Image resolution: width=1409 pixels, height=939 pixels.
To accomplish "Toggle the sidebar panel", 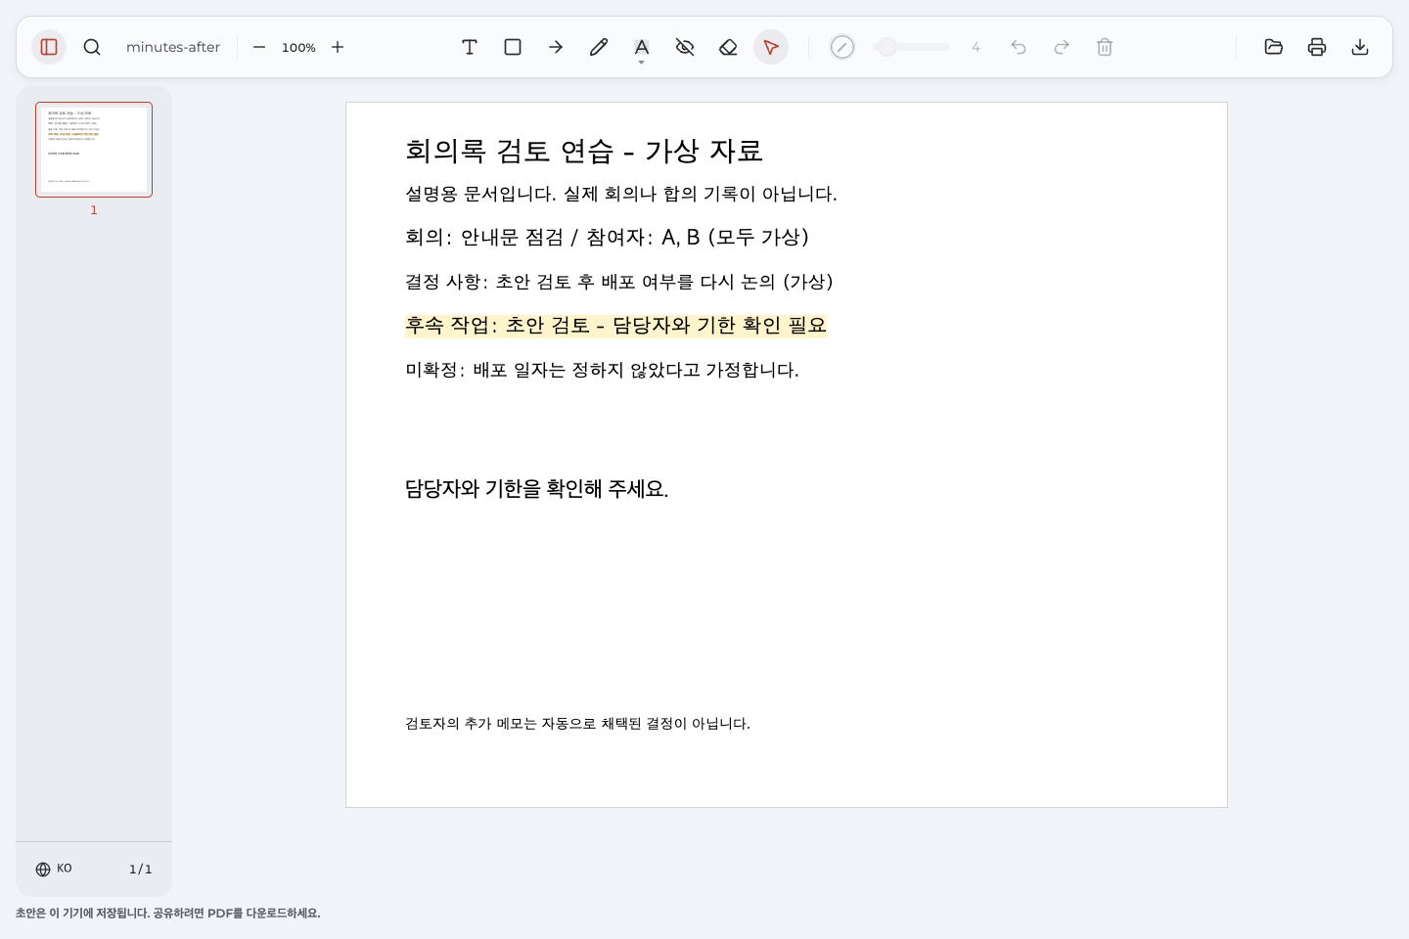I will click(x=49, y=47).
